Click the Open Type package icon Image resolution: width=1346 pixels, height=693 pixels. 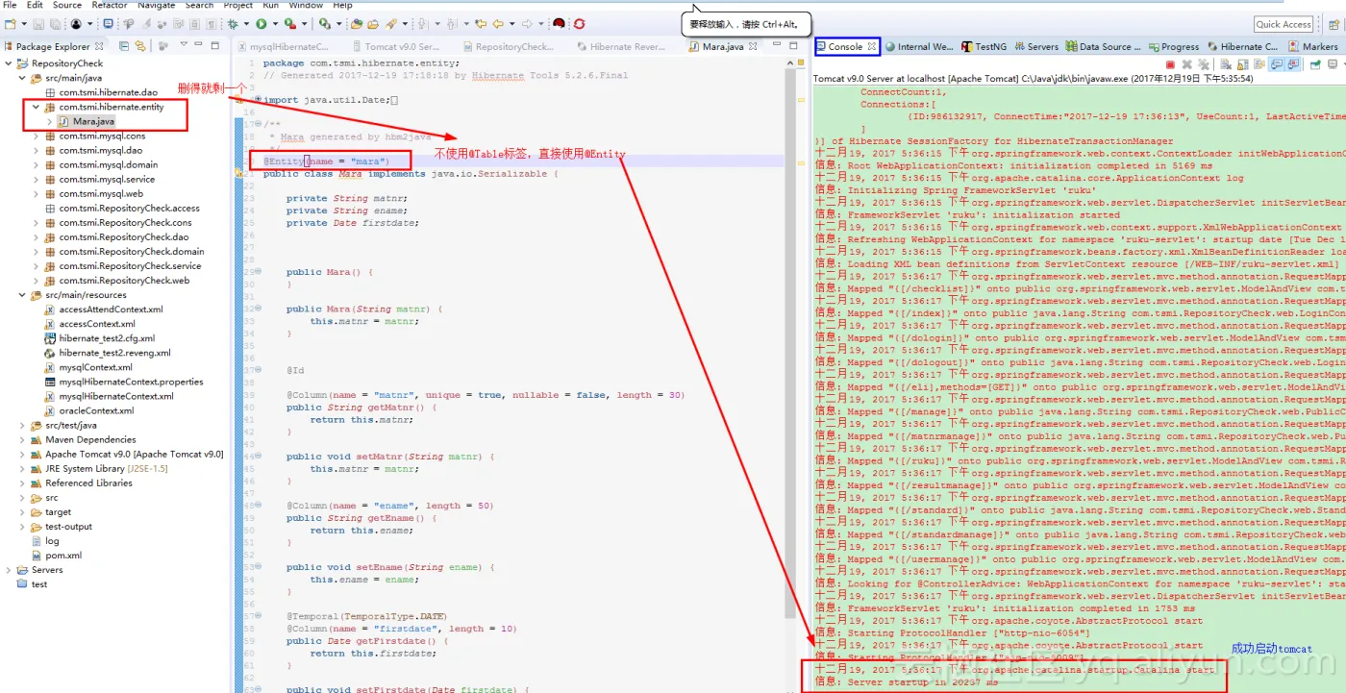(x=357, y=23)
